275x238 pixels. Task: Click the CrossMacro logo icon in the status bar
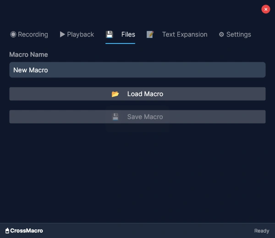click(x=7, y=231)
